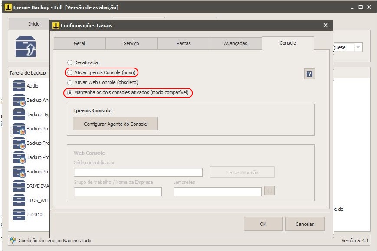Viewport: 377px width, 251px height.
Task: Switch to the Serviço tab
Action: point(131,43)
